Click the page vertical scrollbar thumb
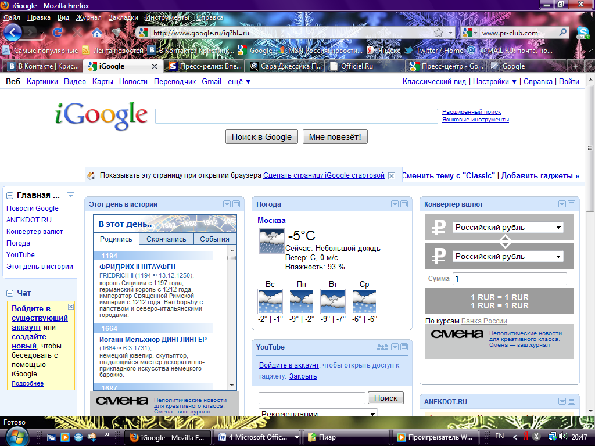This screenshot has height=446, width=595. click(x=590, y=148)
